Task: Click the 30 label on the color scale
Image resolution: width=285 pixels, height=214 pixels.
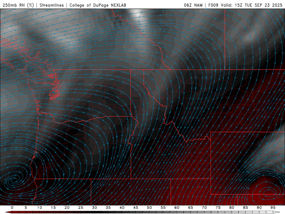Action: [x=94, y=208]
